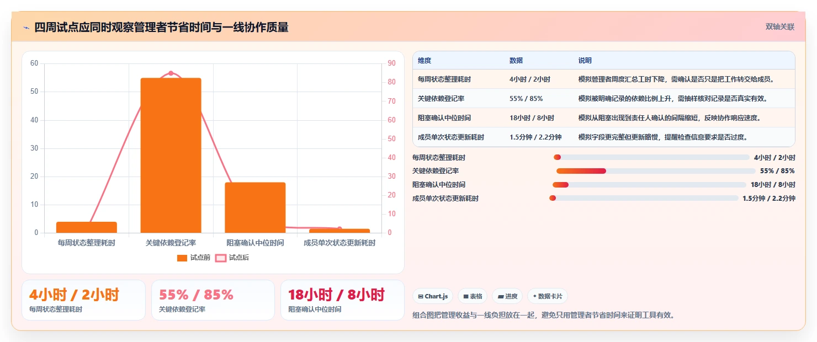Click the 关键依赖登记率 orange bar in chart
The width and height of the screenshot is (817, 342).
click(x=171, y=156)
